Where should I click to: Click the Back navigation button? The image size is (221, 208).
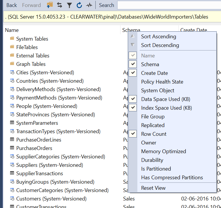click(x=12, y=5)
